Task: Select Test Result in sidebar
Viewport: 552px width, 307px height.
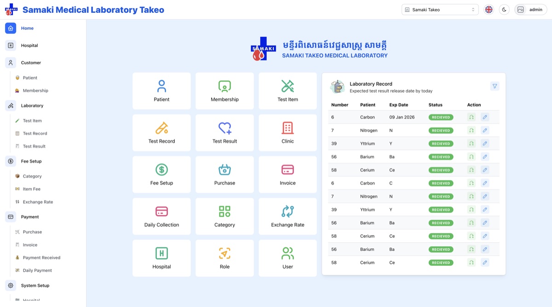Action: (x=34, y=146)
